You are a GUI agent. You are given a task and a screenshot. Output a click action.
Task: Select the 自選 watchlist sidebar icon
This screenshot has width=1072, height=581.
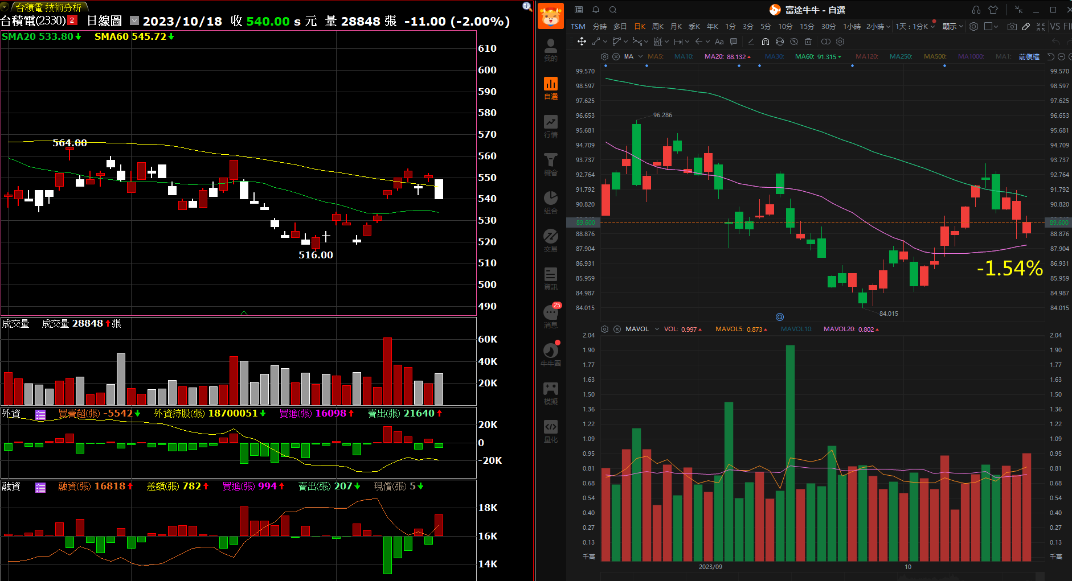551,88
